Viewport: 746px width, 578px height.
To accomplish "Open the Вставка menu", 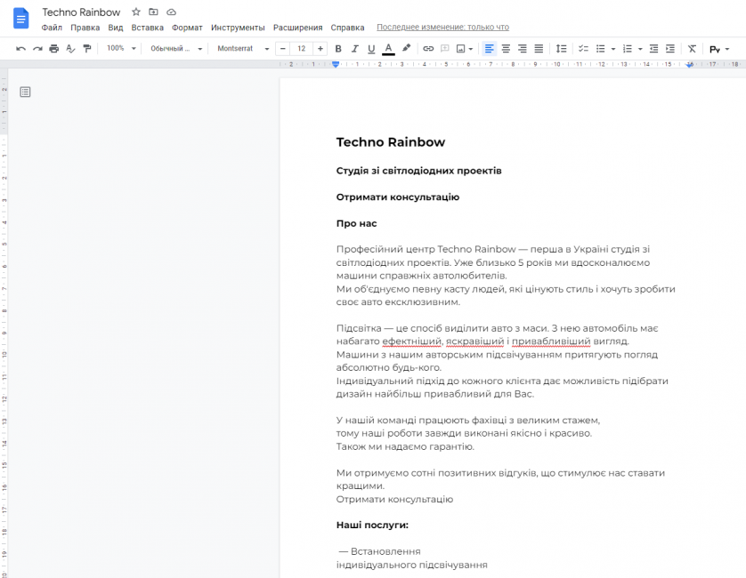I will click(148, 28).
